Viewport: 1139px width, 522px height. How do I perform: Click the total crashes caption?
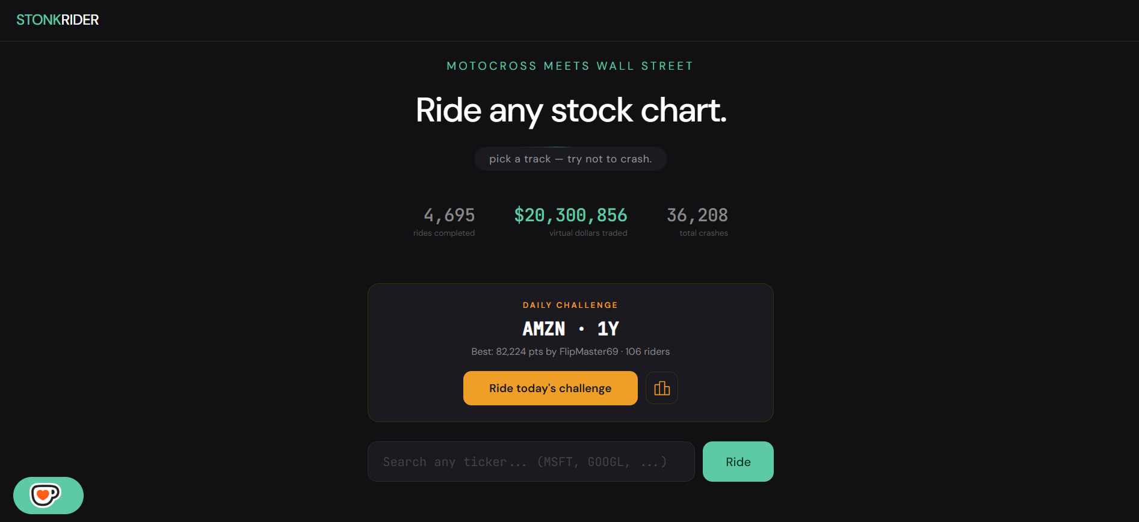(703, 233)
